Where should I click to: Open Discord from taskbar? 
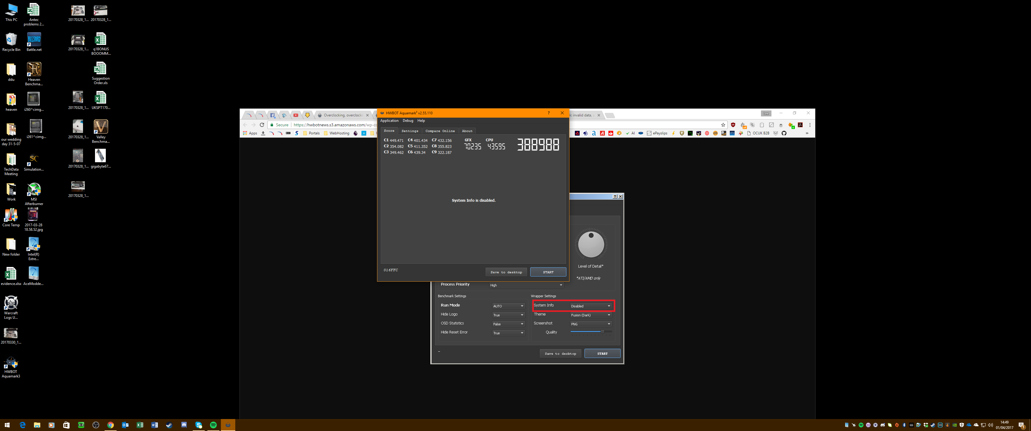point(184,425)
